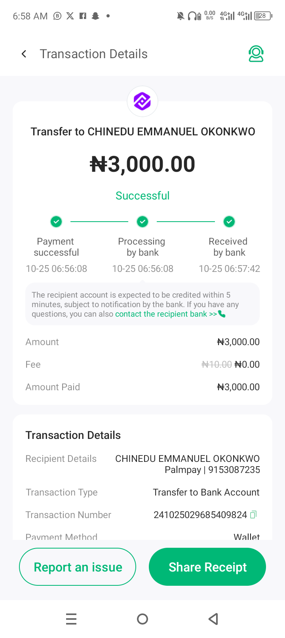Copy the transaction number
Viewport: 285px width, 638px height.
253,515
